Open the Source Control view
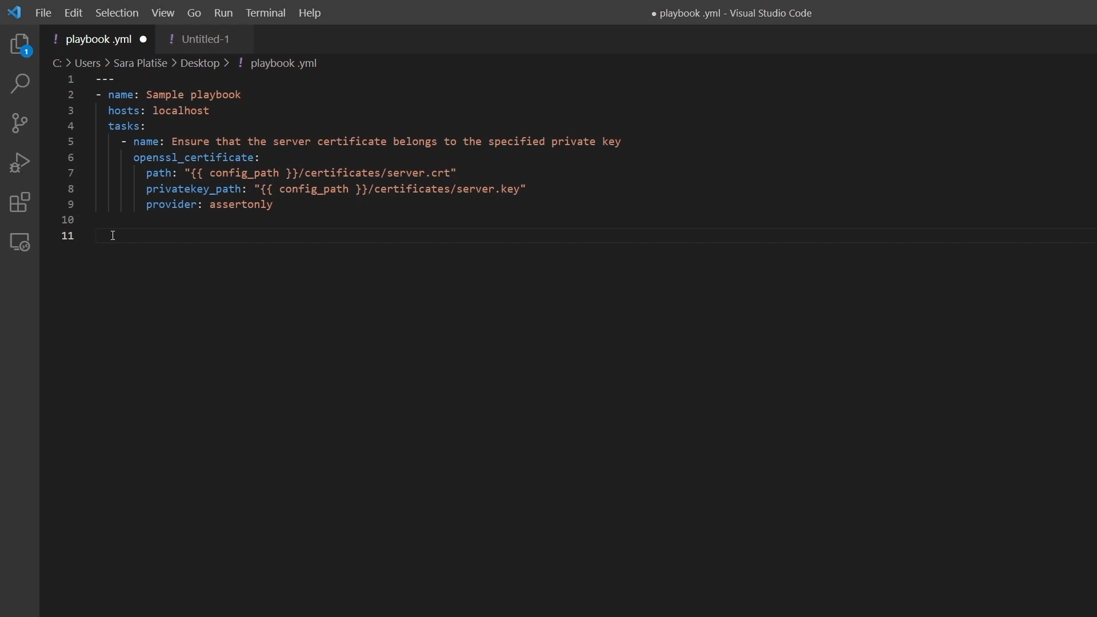The height and width of the screenshot is (617, 1097). (20, 124)
